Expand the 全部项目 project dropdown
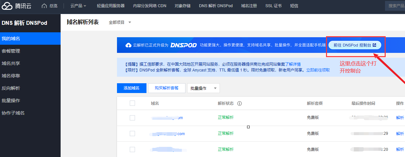The image size is (405, 157). 120,23
